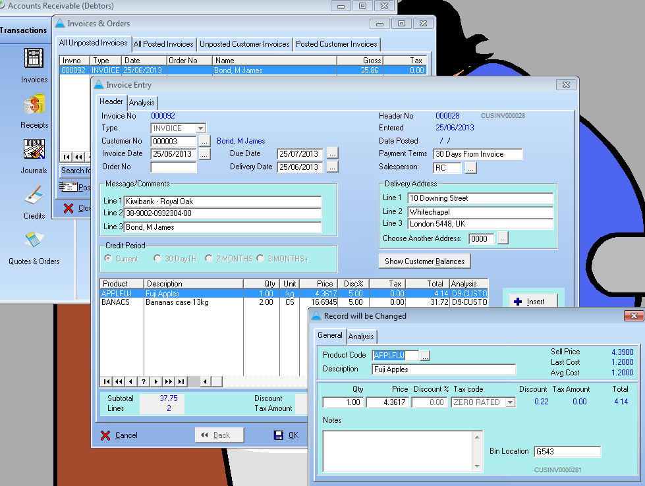Click the question mark locate button in line navigator
The image size is (645, 486).
tap(144, 381)
